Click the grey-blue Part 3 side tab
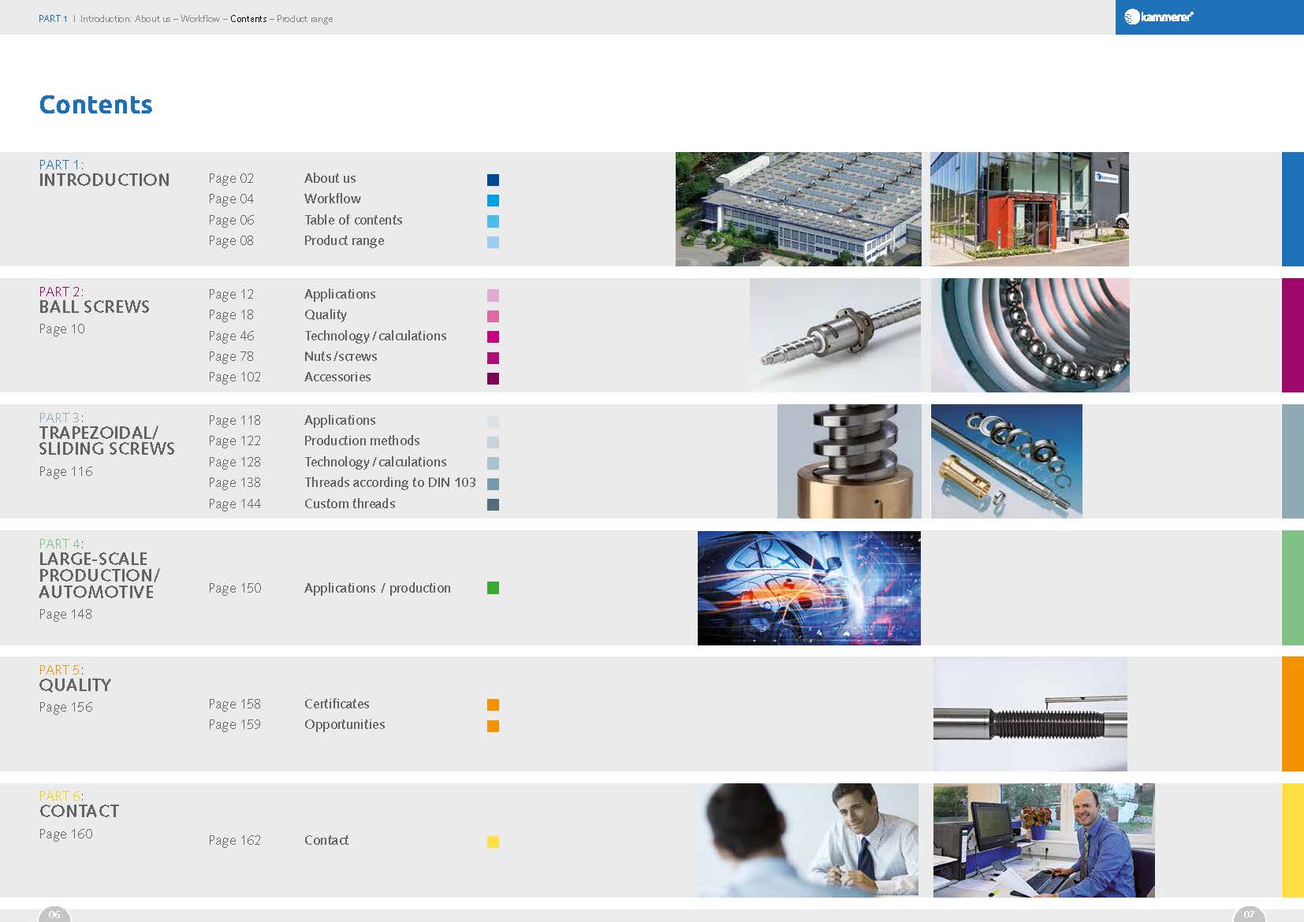The height and width of the screenshot is (922, 1304). click(x=1293, y=461)
